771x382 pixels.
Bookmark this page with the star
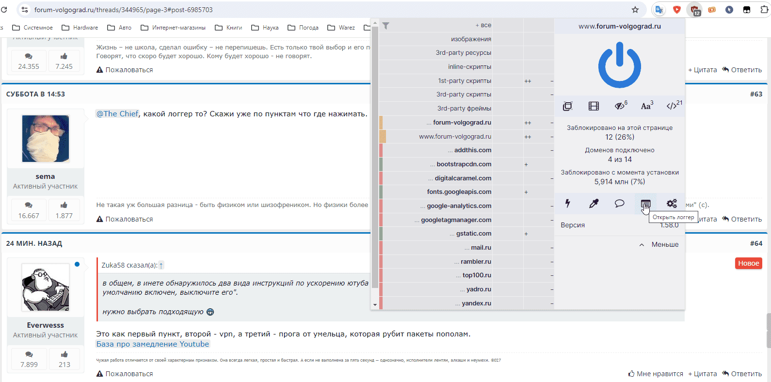pos(635,10)
